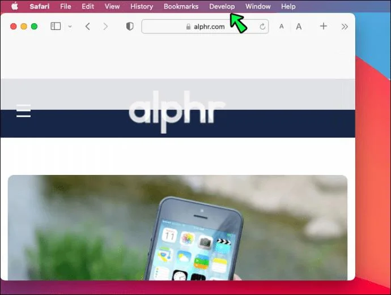
Task: Open the Develop menu
Action: point(222,6)
